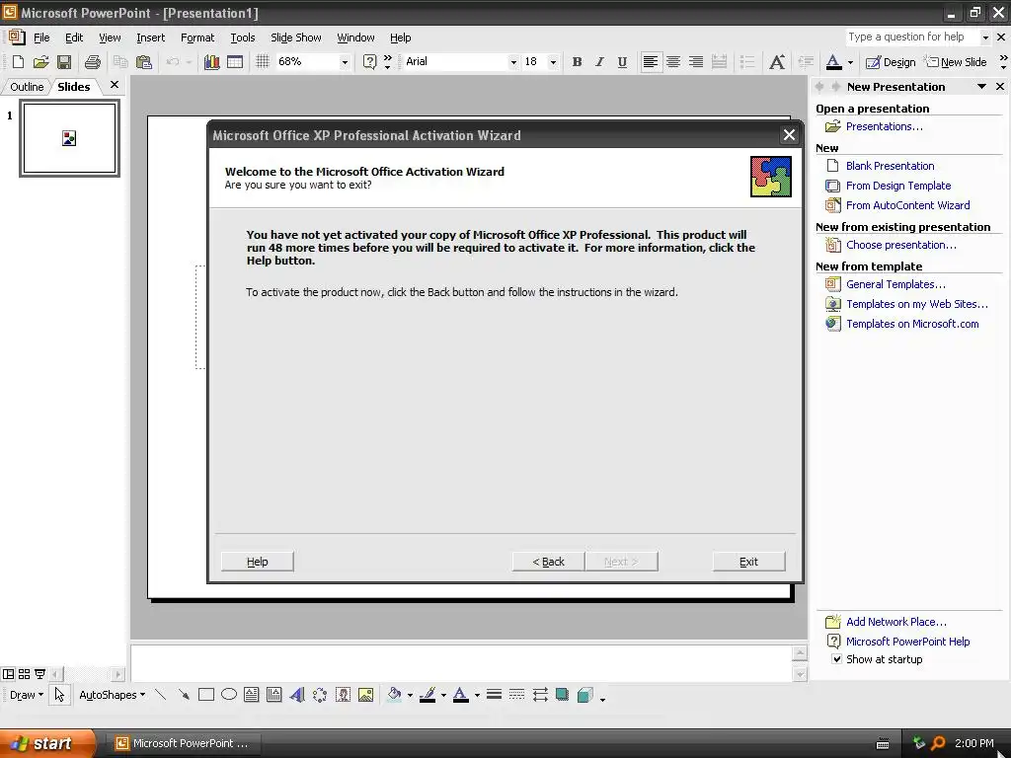Screen dimensions: 1011x758
Task: Click the Help button in Activation Wizard
Action: 258,562
